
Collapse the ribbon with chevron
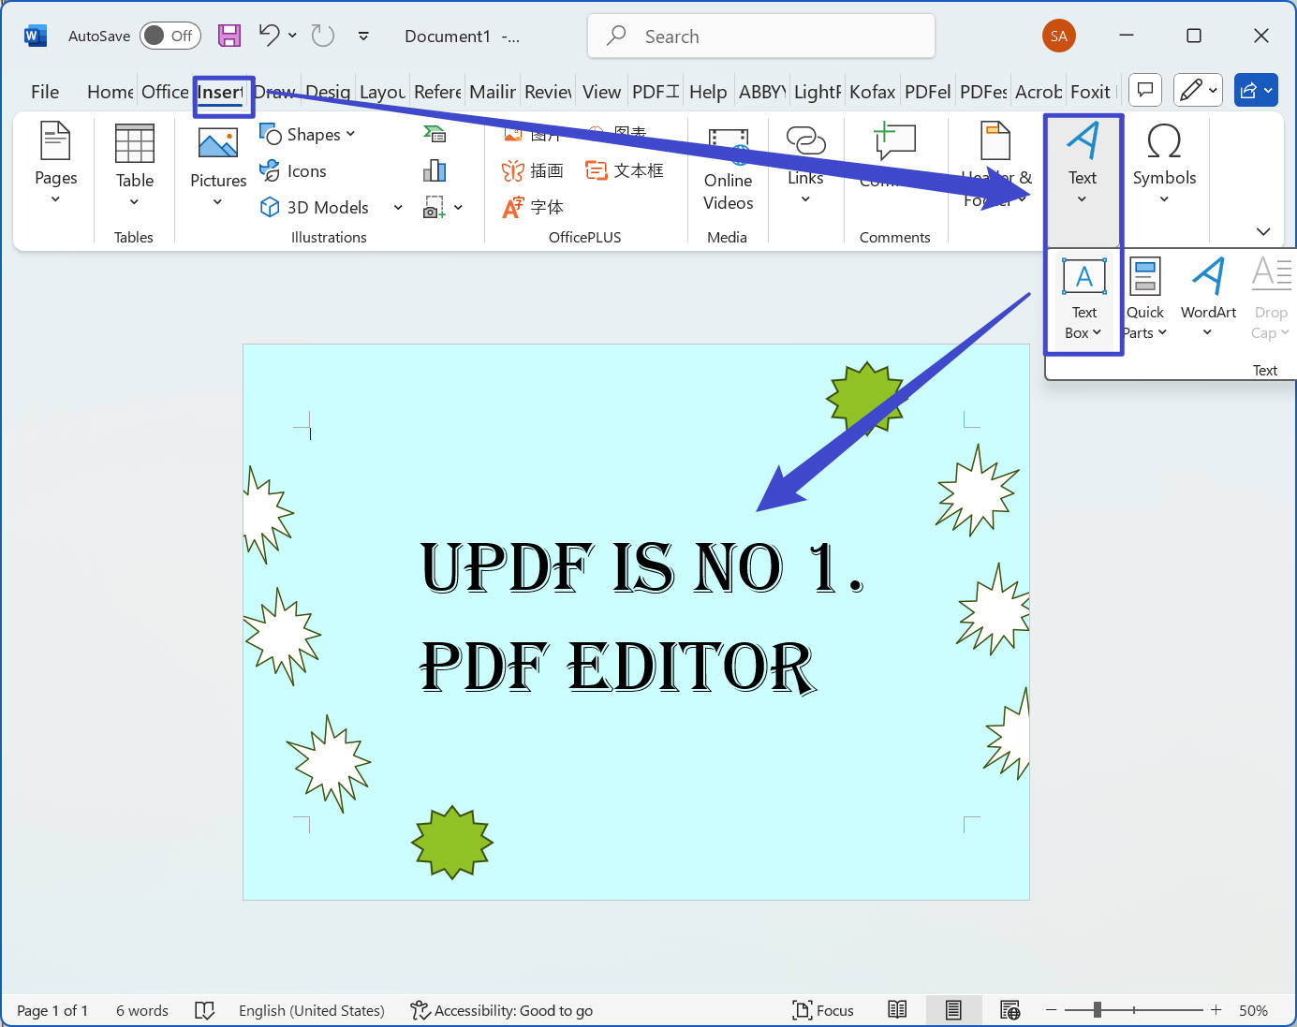pyautogui.click(x=1263, y=231)
